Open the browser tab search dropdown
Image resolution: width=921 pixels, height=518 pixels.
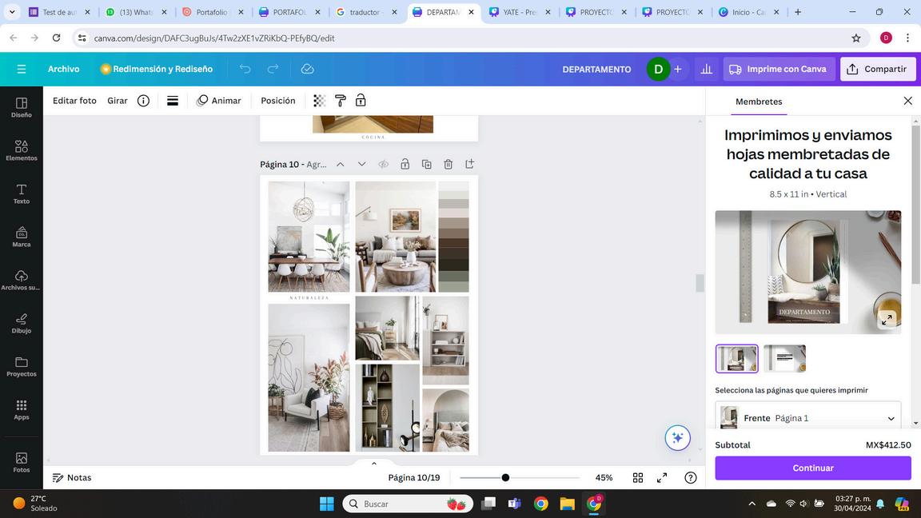(x=12, y=12)
